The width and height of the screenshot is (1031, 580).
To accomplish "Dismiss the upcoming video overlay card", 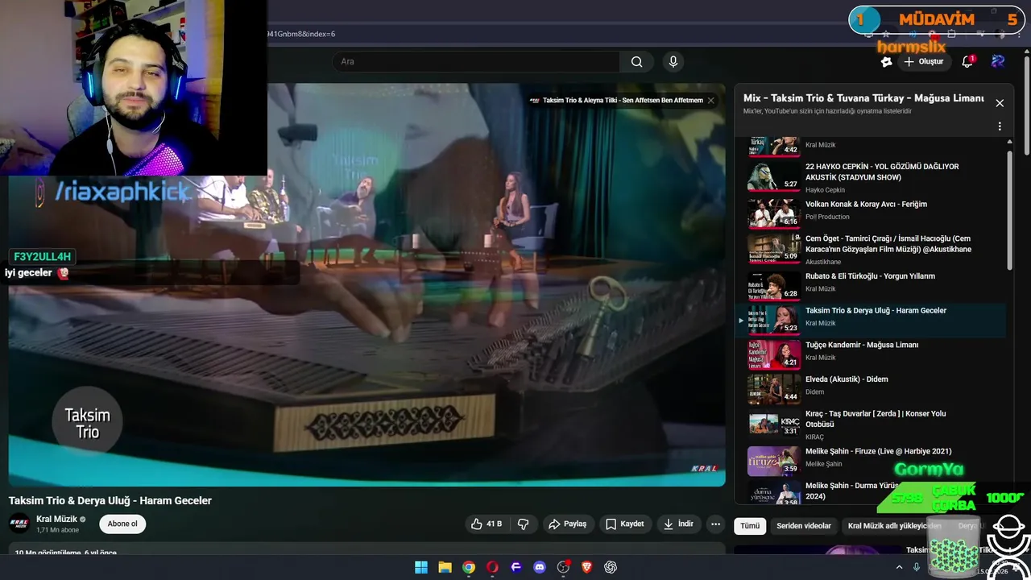I will [x=710, y=101].
